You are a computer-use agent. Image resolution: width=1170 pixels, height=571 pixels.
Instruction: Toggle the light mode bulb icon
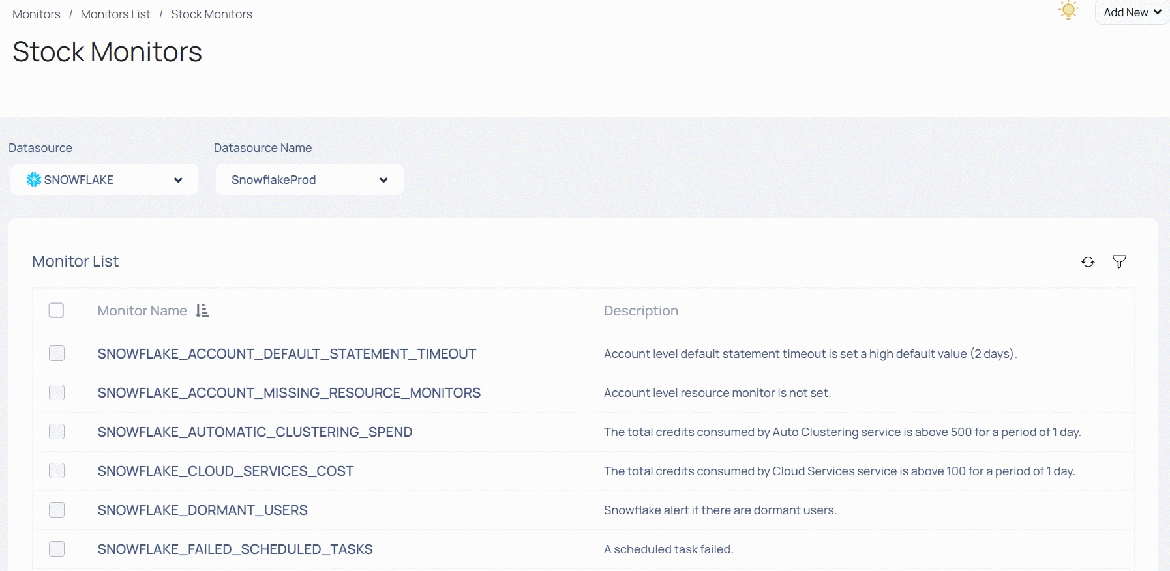(1068, 10)
